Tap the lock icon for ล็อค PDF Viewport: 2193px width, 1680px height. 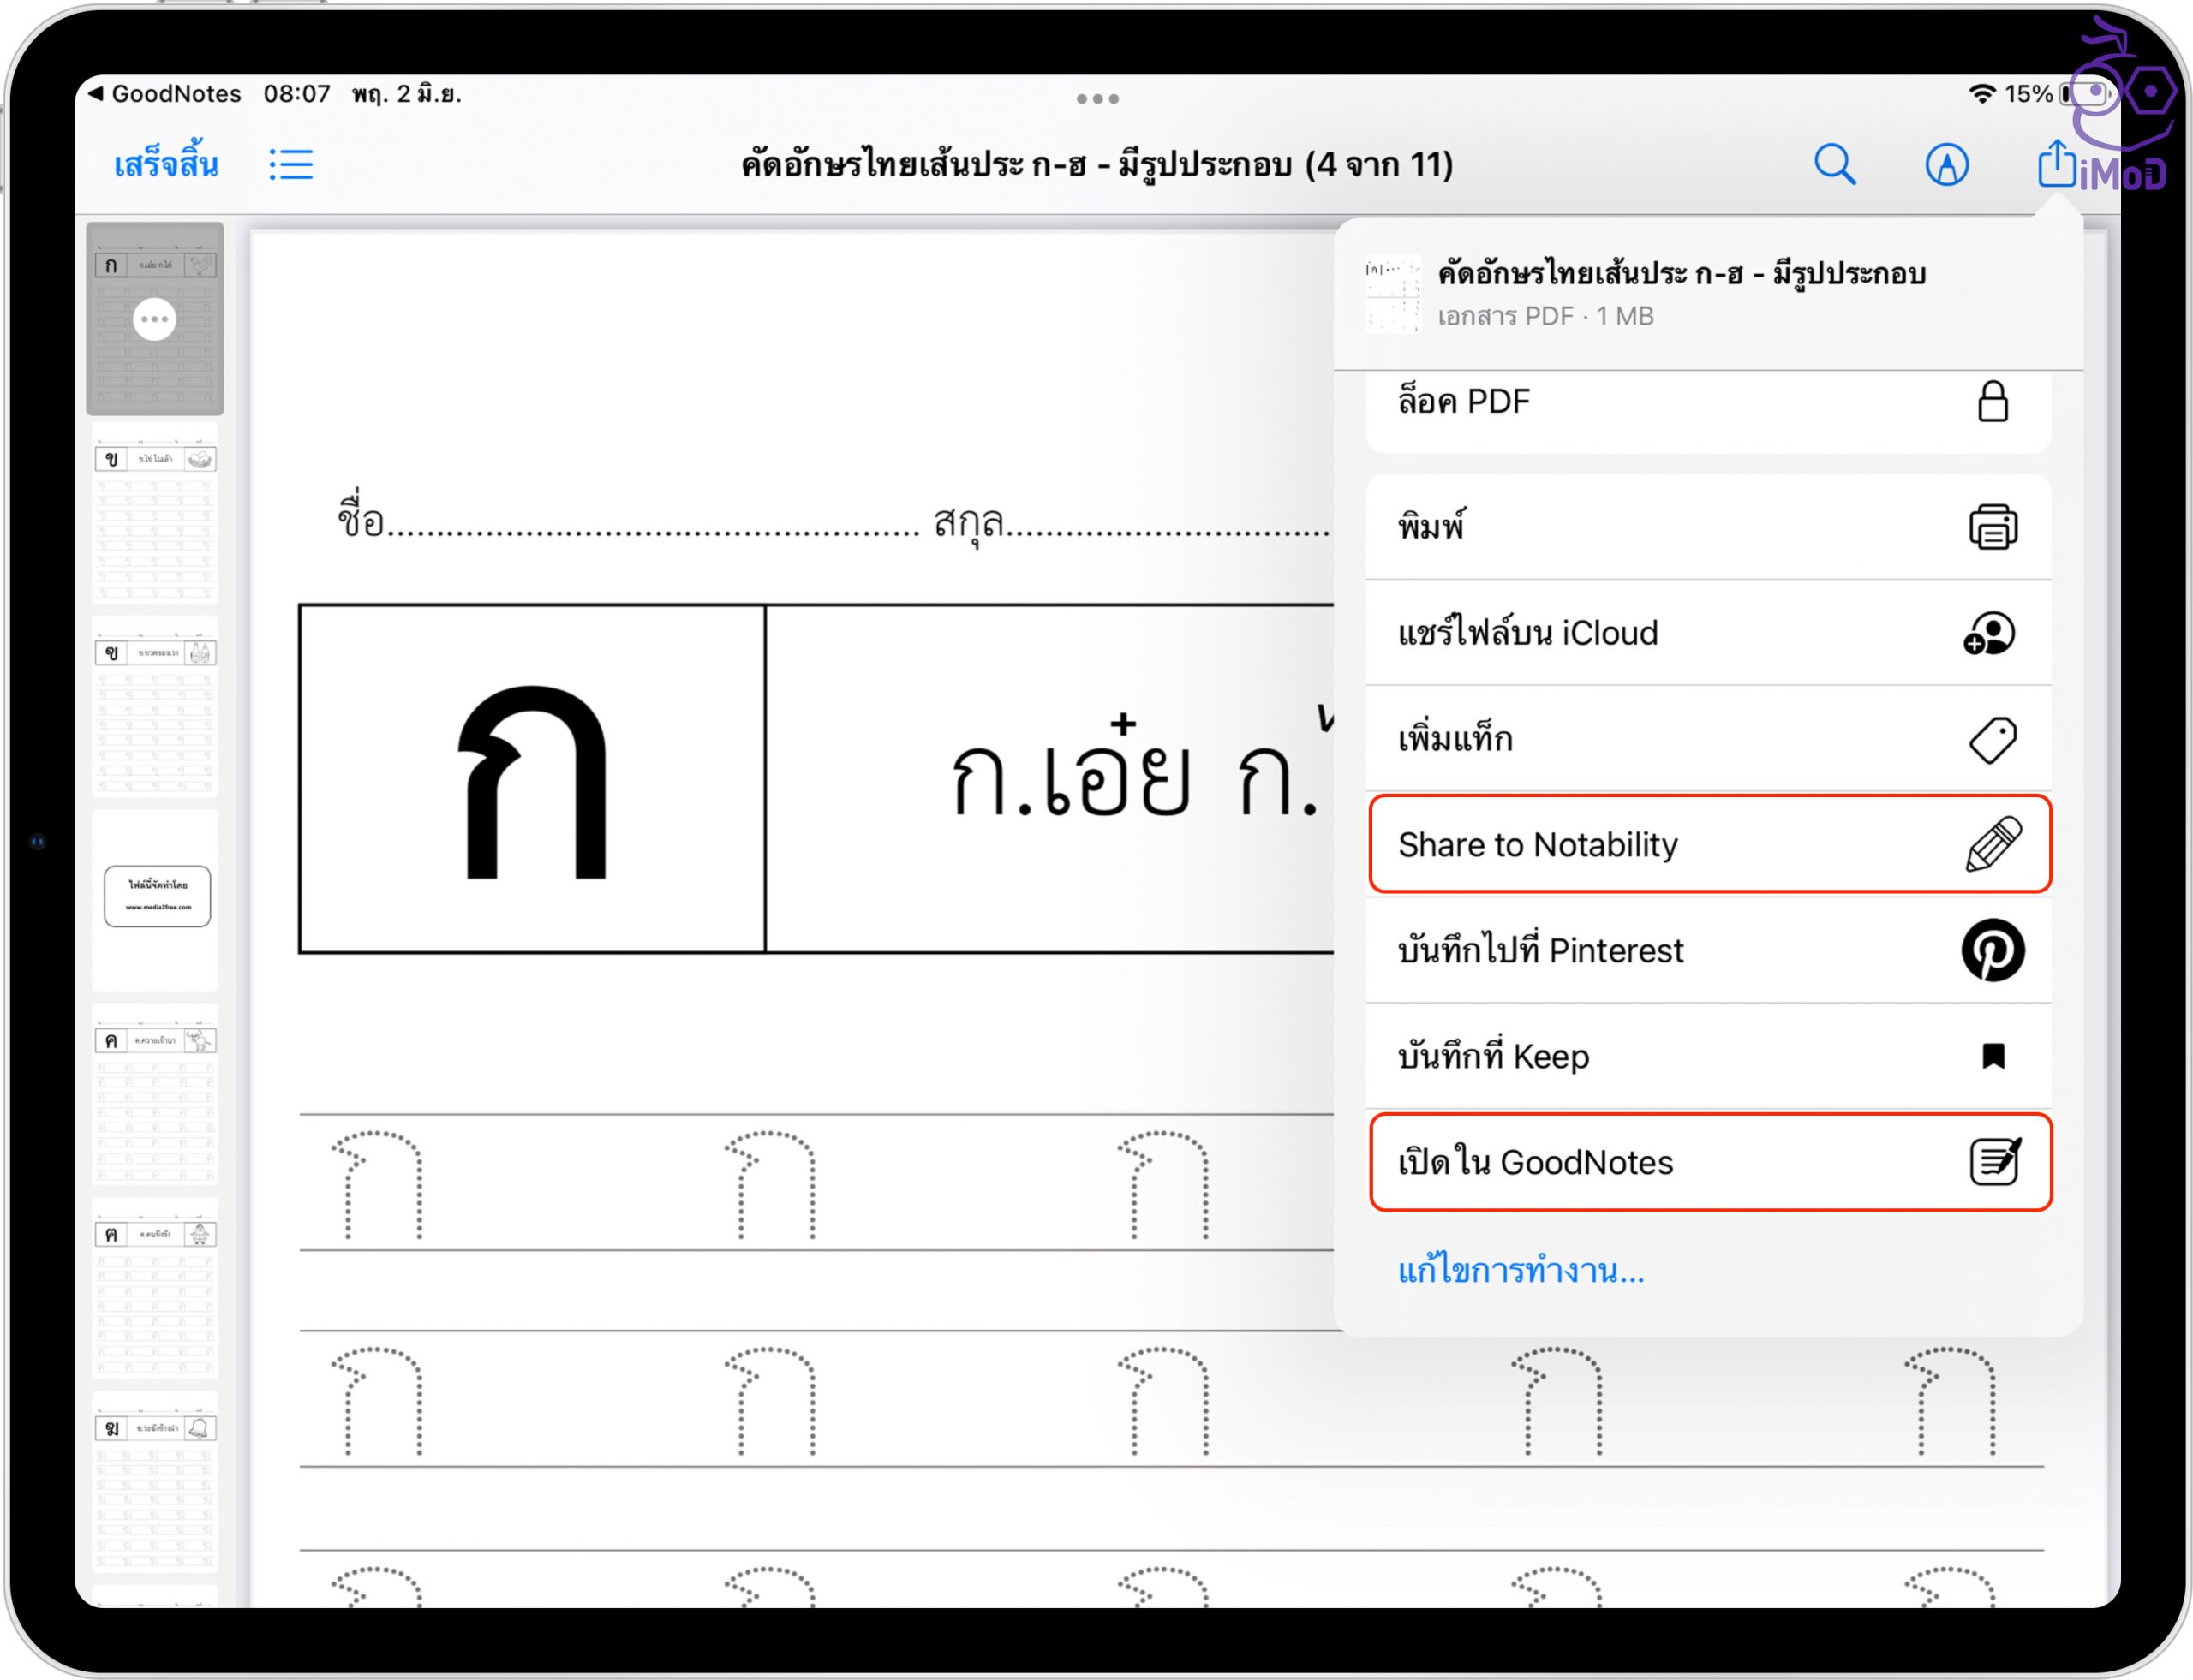pyautogui.click(x=1992, y=402)
